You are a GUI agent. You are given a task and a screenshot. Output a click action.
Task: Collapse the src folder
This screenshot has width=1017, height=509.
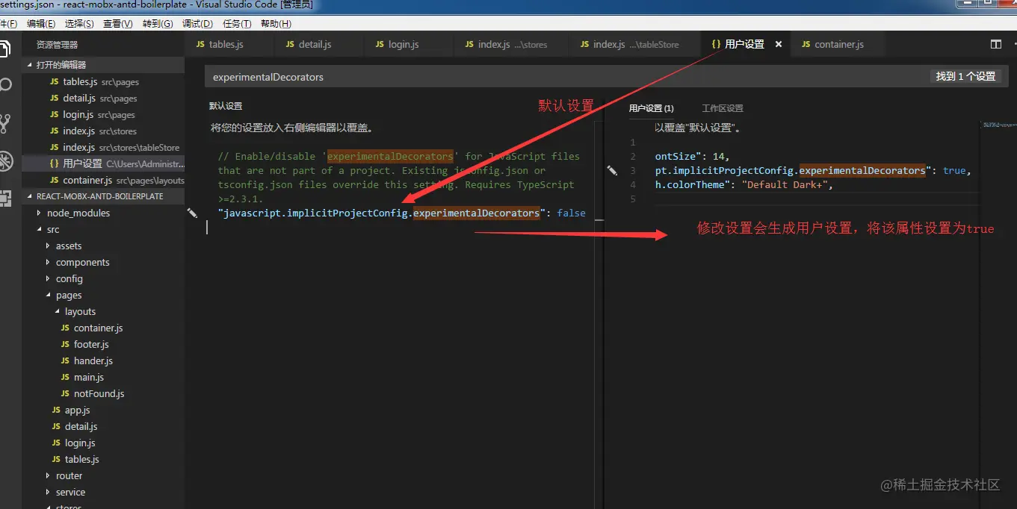[x=103, y=230]
